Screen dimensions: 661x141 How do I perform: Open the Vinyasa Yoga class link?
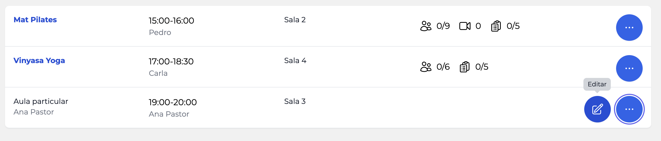pos(39,61)
